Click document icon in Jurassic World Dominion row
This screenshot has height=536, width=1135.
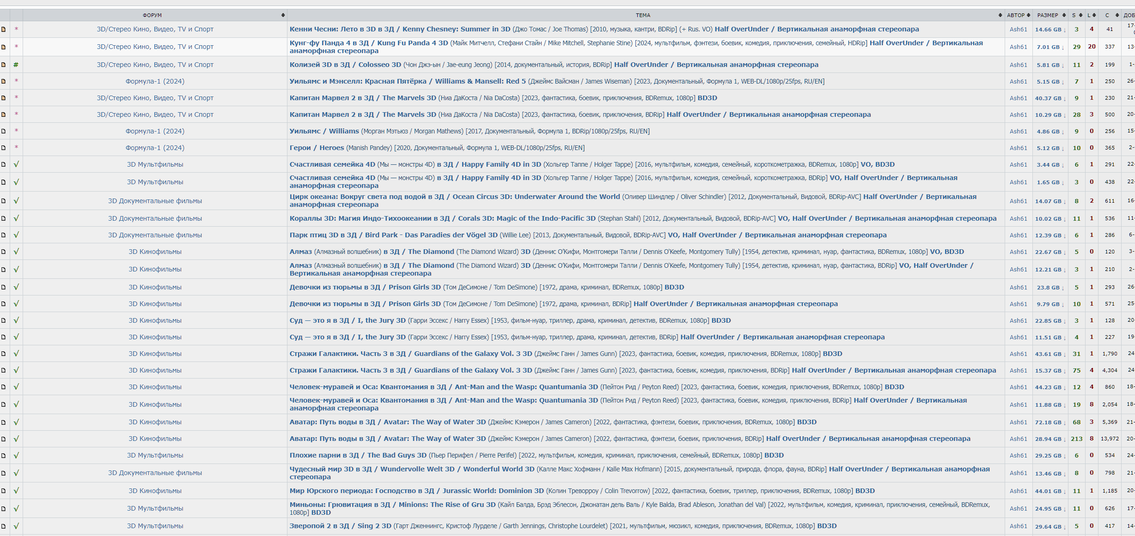(x=3, y=491)
